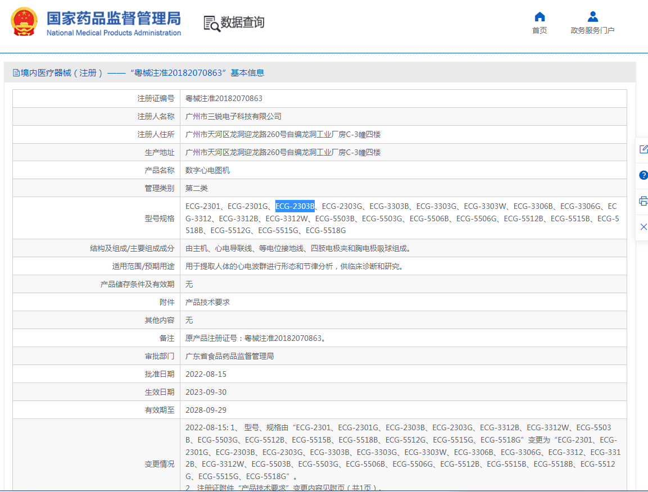Close the side panel with X icon

tap(644, 227)
